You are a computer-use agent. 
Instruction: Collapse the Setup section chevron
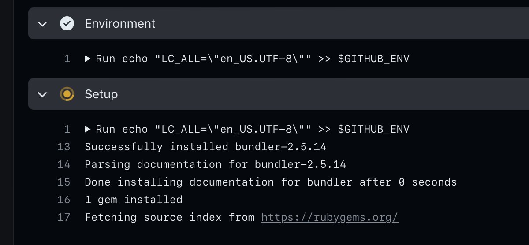pyautogui.click(x=42, y=94)
